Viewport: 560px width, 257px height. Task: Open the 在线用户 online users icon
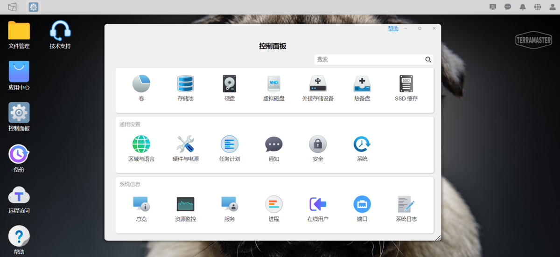tap(318, 204)
